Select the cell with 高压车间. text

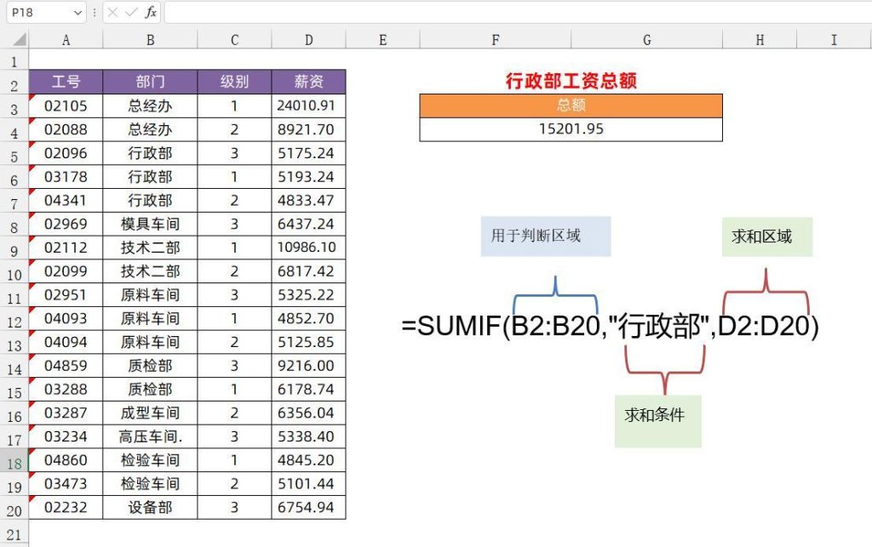click(149, 436)
